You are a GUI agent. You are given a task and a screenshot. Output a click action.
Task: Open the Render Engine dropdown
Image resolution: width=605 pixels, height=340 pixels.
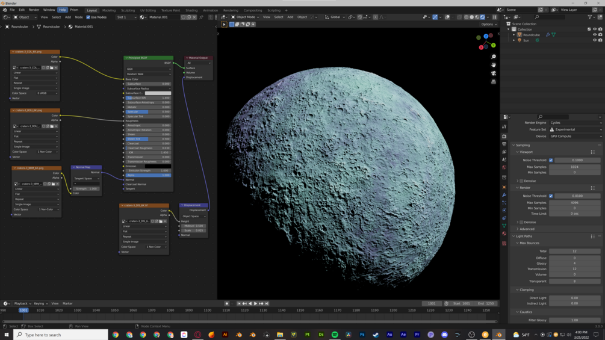(575, 123)
